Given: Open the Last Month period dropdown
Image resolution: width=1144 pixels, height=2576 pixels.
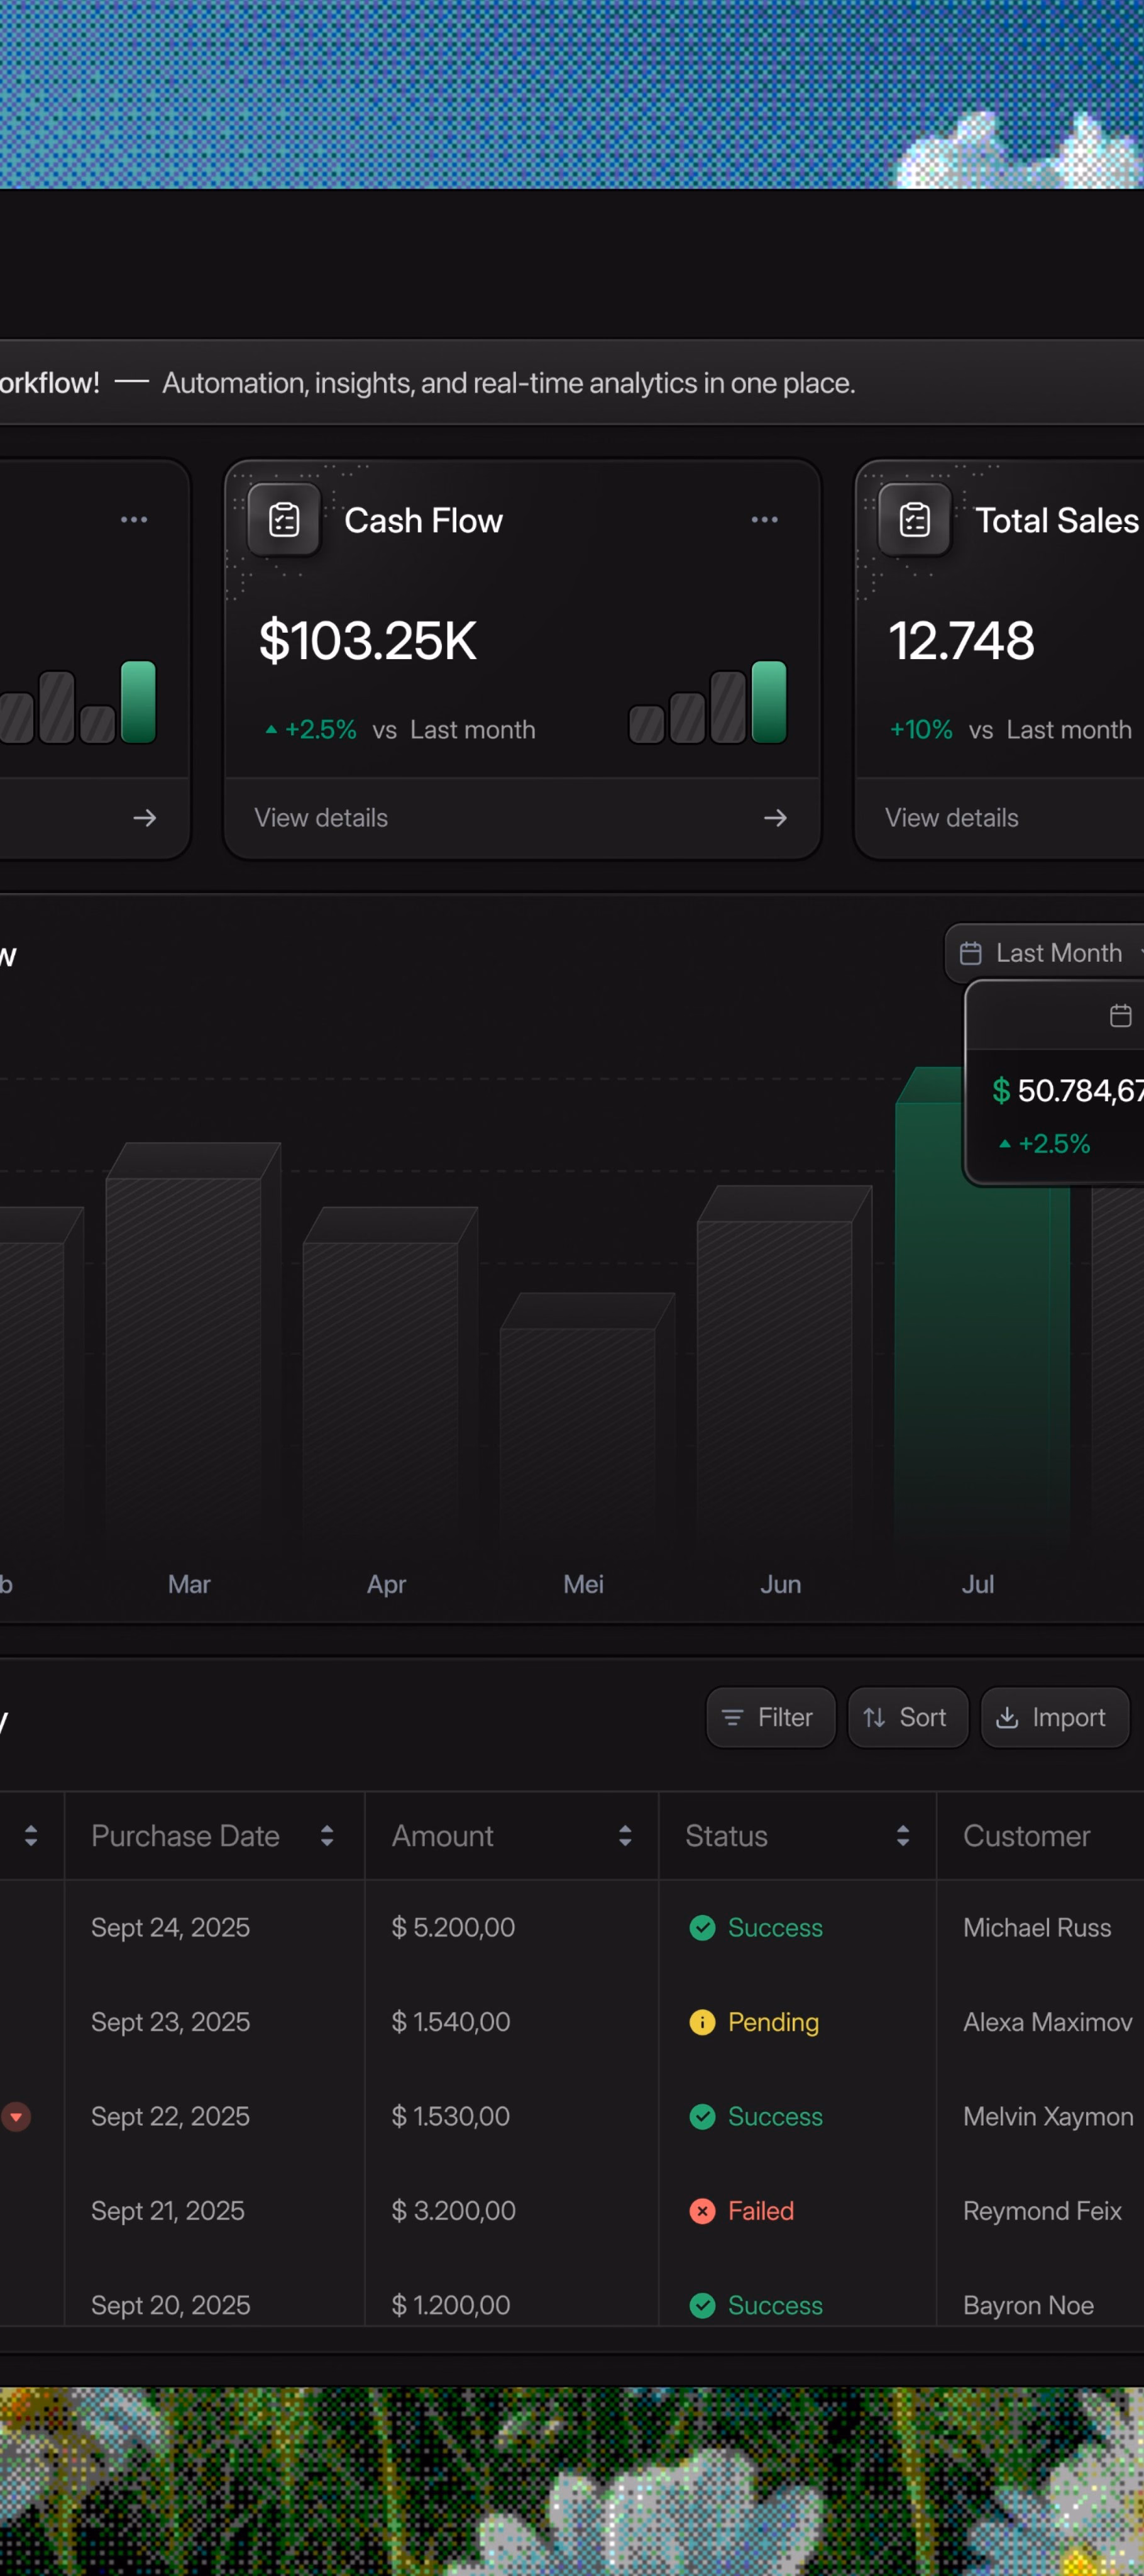Looking at the screenshot, I should tap(1044, 953).
